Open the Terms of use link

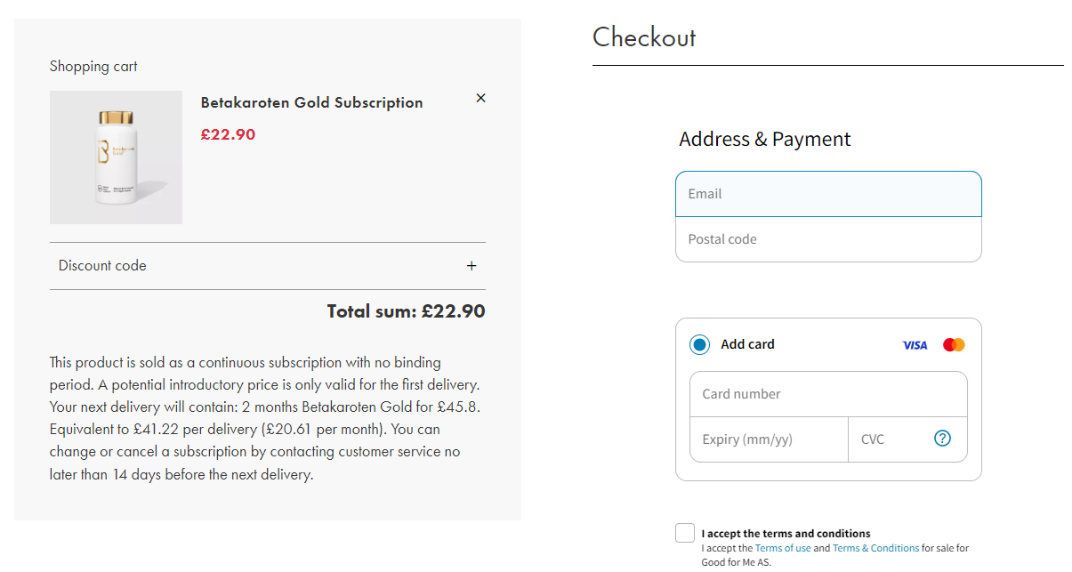point(783,548)
